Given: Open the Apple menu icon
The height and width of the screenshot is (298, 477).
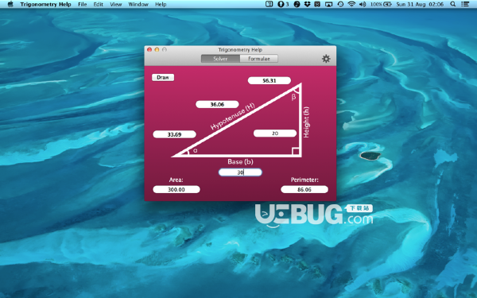Looking at the screenshot, I should [x=10, y=4].
